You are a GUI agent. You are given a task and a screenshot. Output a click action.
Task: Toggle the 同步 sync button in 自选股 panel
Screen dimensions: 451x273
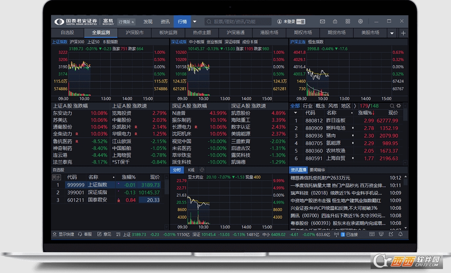pos(57,177)
